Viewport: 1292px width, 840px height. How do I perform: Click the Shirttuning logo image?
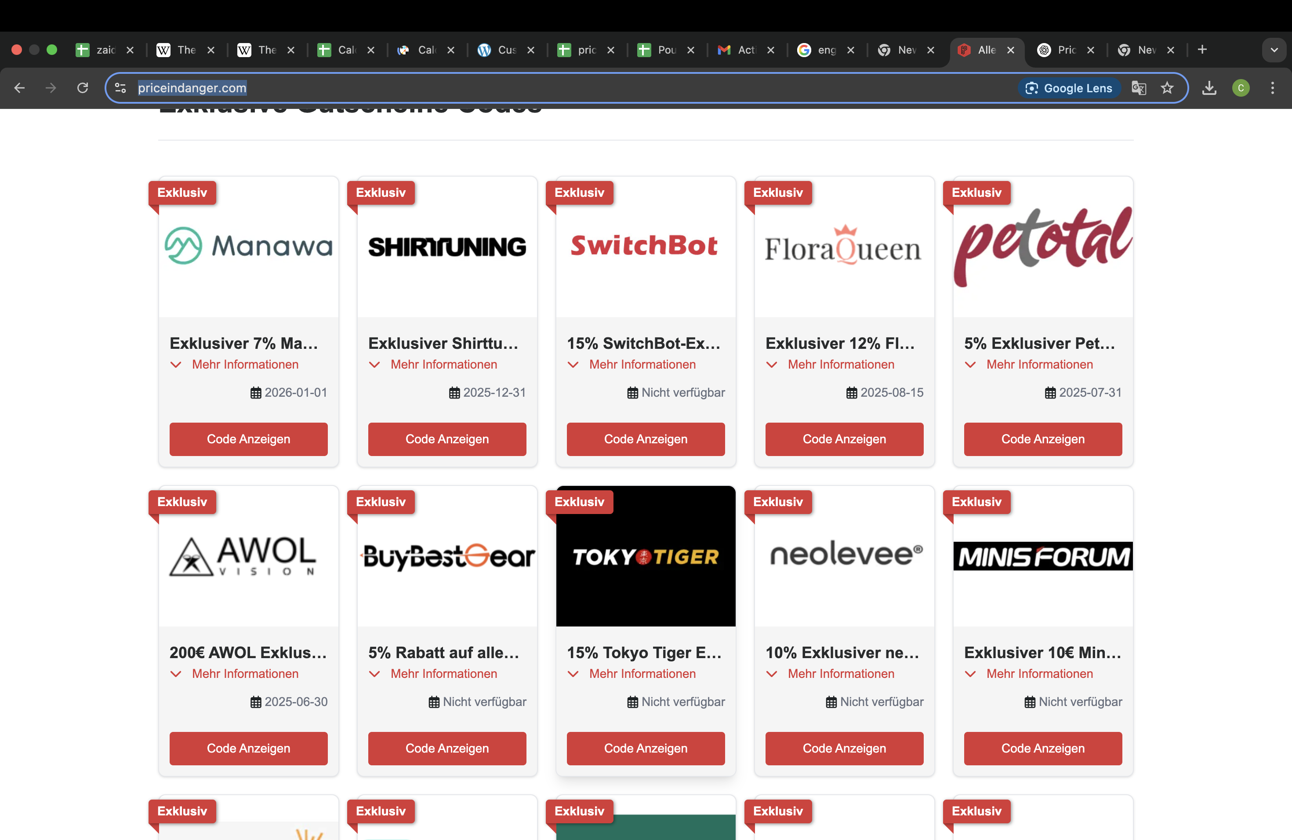tap(447, 247)
